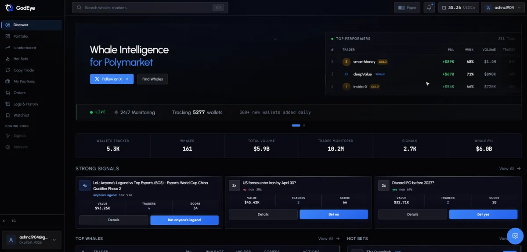
Task: Open the Leaderboard page
Action: coord(25,47)
